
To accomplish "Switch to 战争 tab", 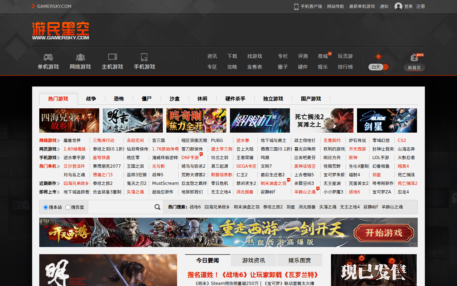I will pos(91,99).
